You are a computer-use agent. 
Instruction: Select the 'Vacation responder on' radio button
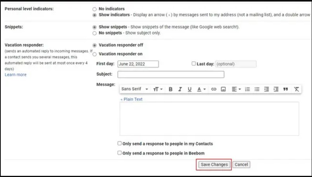coord(94,54)
